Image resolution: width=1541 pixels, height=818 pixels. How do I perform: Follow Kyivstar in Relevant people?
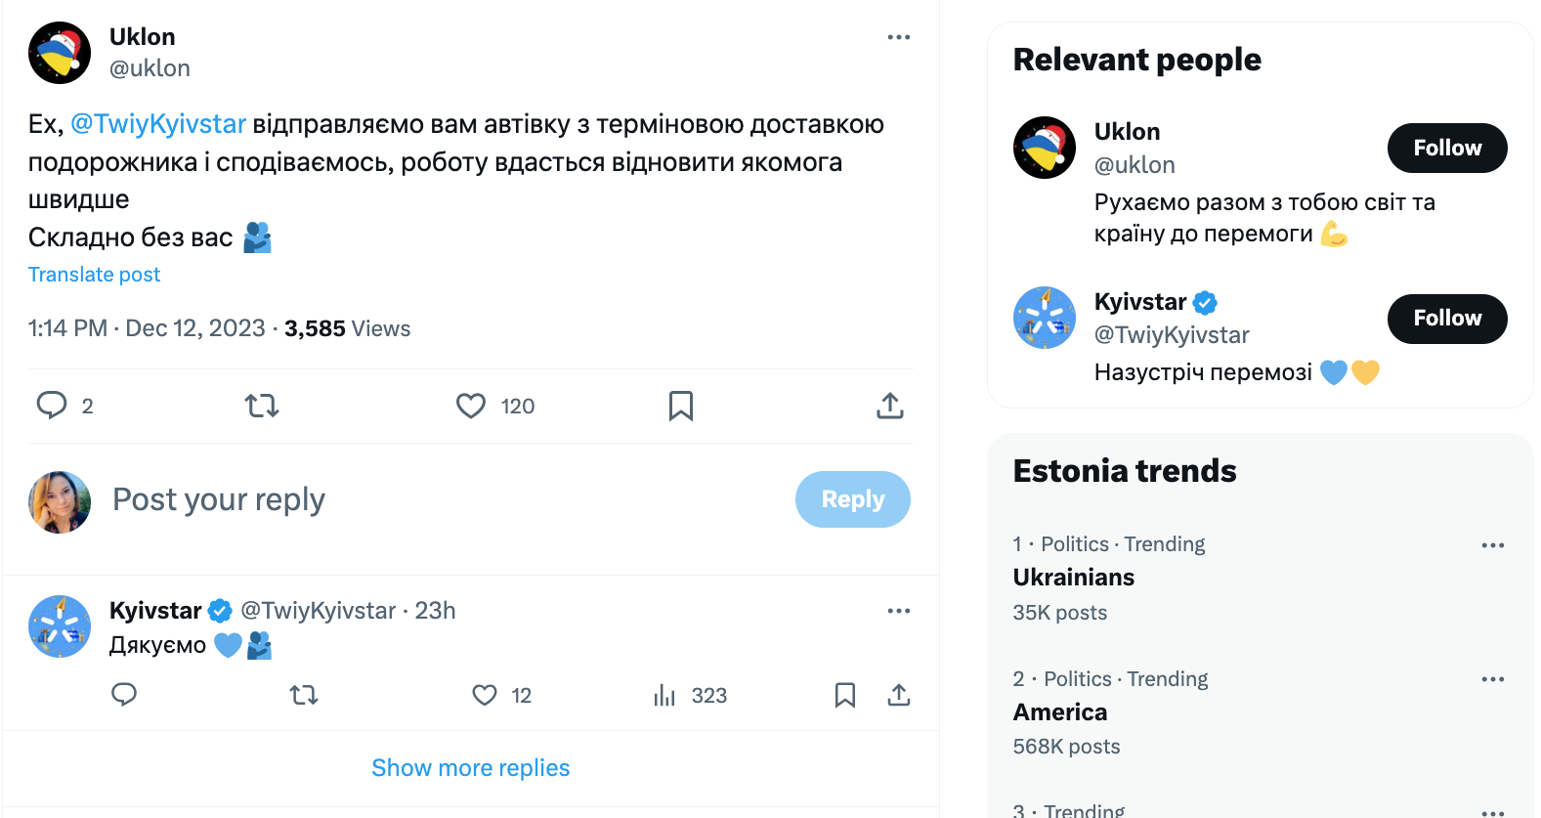click(1447, 319)
